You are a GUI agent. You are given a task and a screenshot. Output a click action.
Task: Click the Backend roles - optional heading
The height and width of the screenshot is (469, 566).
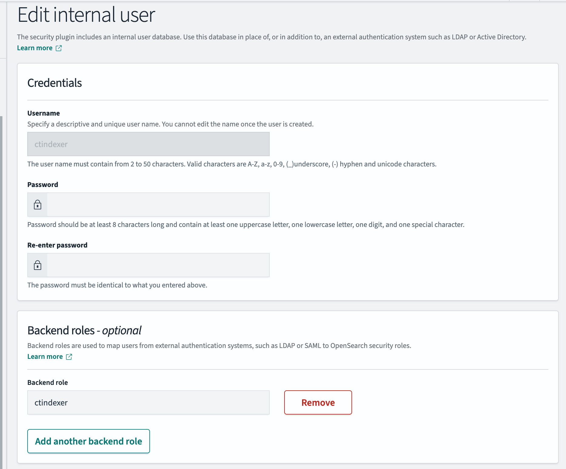[x=84, y=331]
